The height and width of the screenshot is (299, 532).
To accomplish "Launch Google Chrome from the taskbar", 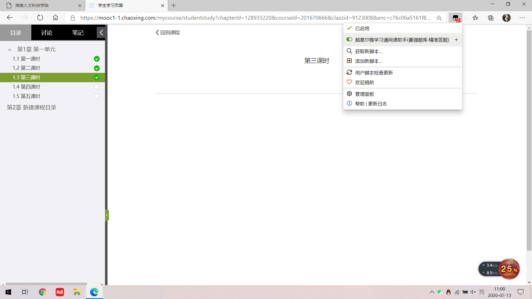I will tap(42, 292).
